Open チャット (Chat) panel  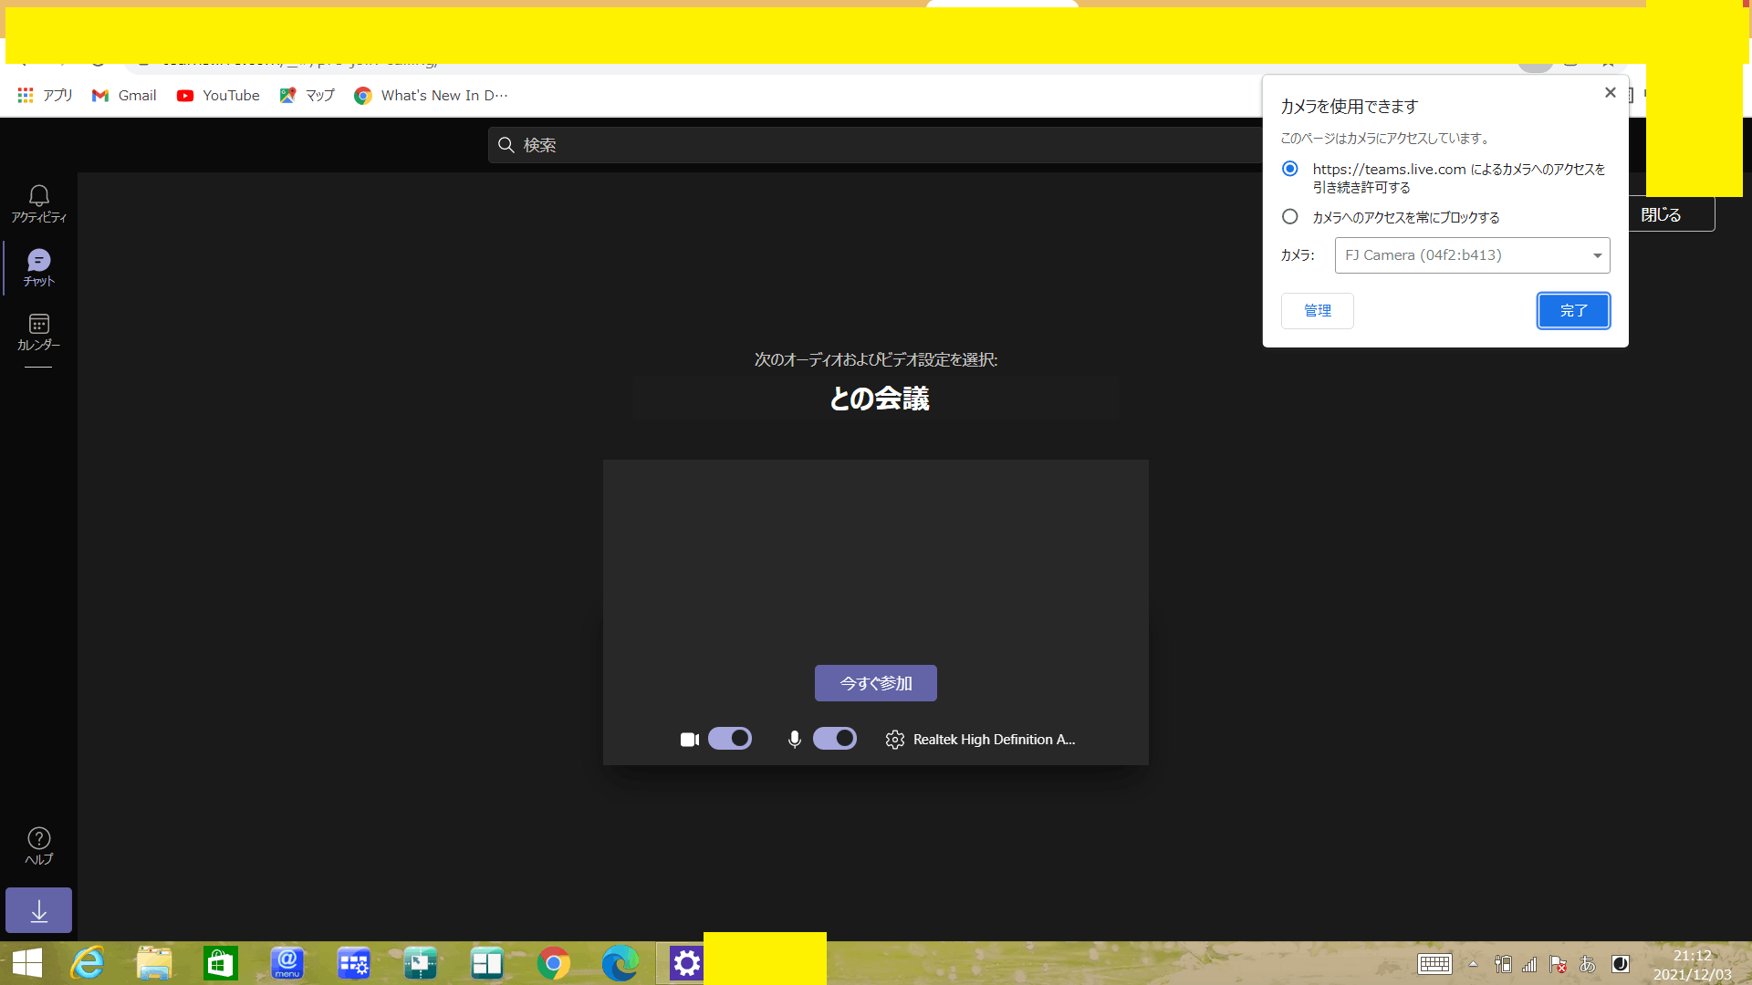[x=38, y=267]
